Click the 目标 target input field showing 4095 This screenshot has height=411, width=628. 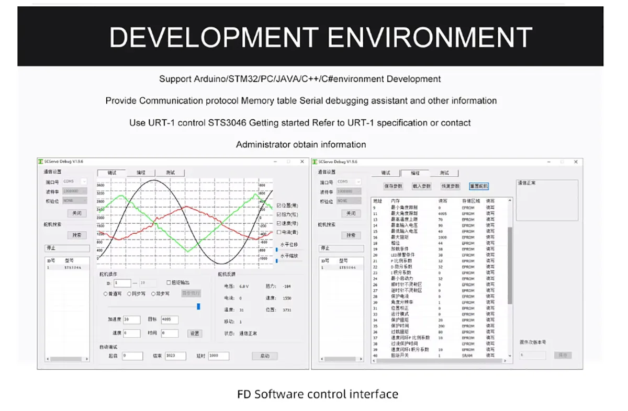170,320
